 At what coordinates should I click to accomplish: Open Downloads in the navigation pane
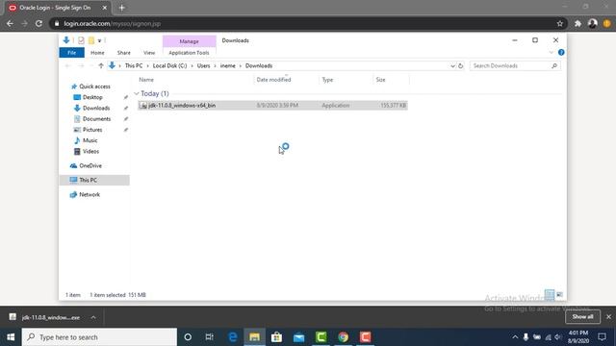pos(96,108)
